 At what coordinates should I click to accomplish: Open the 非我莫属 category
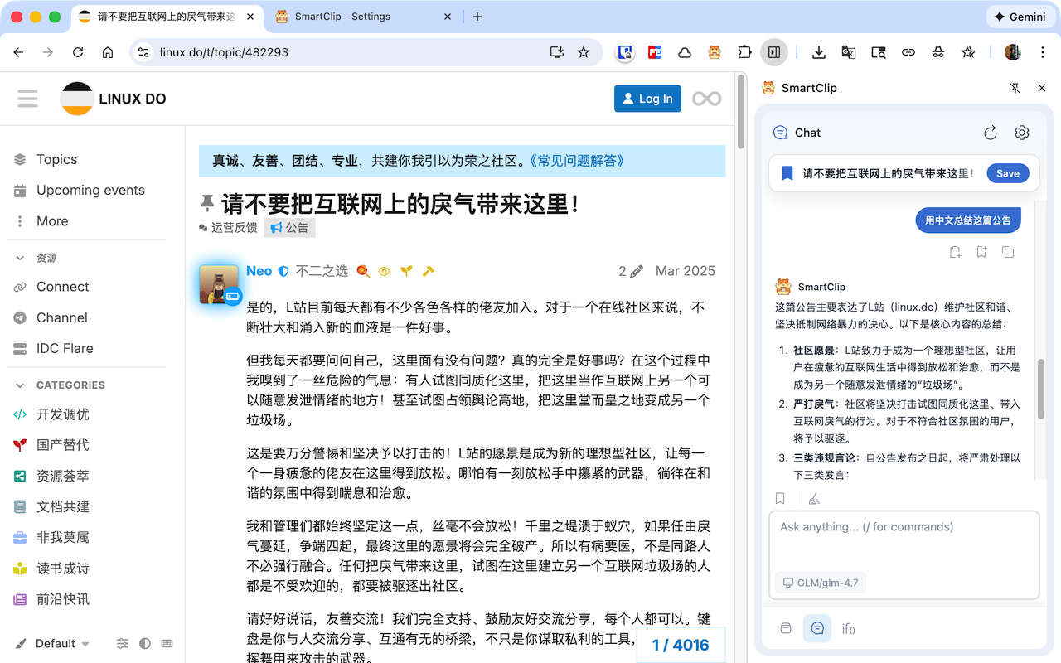coord(62,537)
